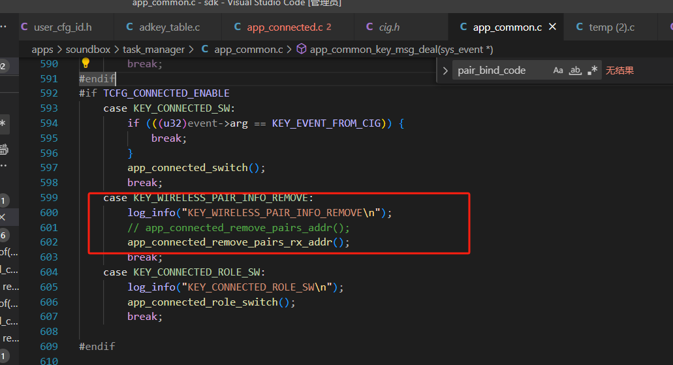Close the app_common.c tab
Screen dimensions: 673x365
(552, 27)
